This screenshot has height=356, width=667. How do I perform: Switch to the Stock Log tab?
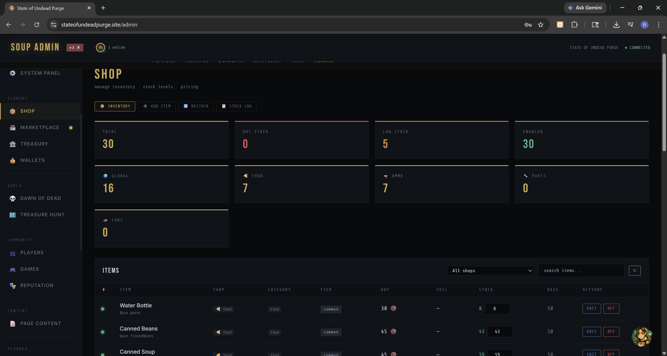tap(237, 106)
